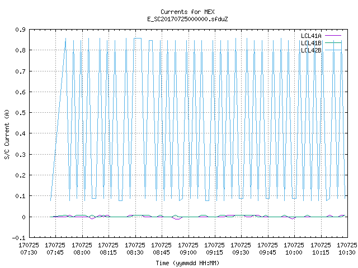Click the 0.7 y-axis tick label
Screen dimensions: 358x268
(x=20, y=71)
